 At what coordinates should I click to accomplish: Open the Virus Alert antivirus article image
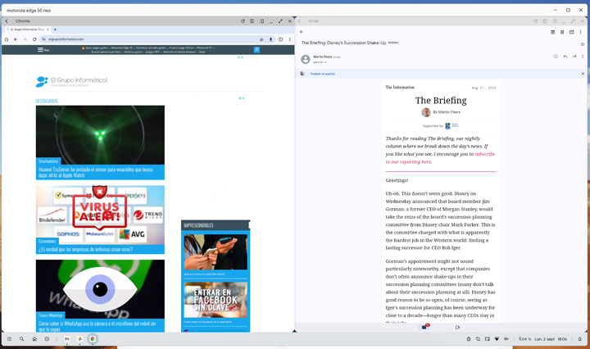(100, 215)
